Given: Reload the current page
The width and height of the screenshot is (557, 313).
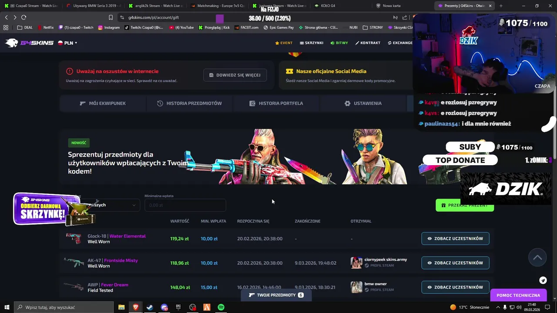Looking at the screenshot, I should coord(23,17).
